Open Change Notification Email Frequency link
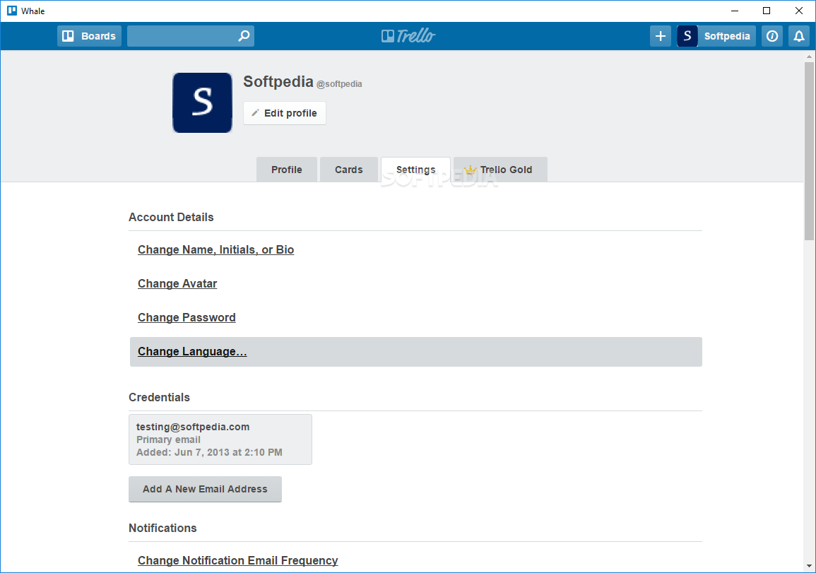The height and width of the screenshot is (573, 816). point(238,560)
